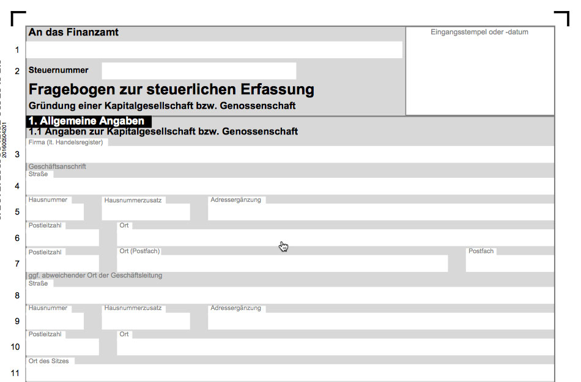Click the Geschäftsleitung Straße field in row 8
The width and height of the screenshot is (581, 382).
click(x=290, y=296)
